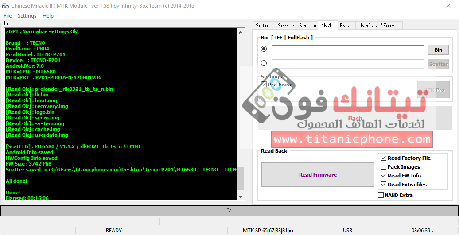Click the log scrollbar up arrow

241,32
